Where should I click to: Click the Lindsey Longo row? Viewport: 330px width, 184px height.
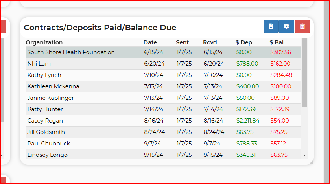[164, 154]
